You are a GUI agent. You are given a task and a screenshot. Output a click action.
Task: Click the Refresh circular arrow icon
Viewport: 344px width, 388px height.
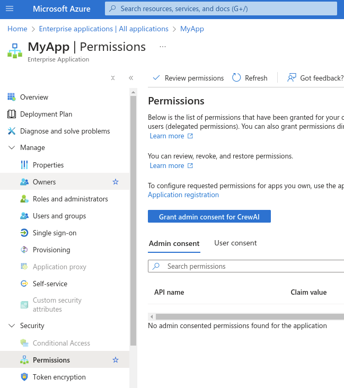click(x=236, y=78)
